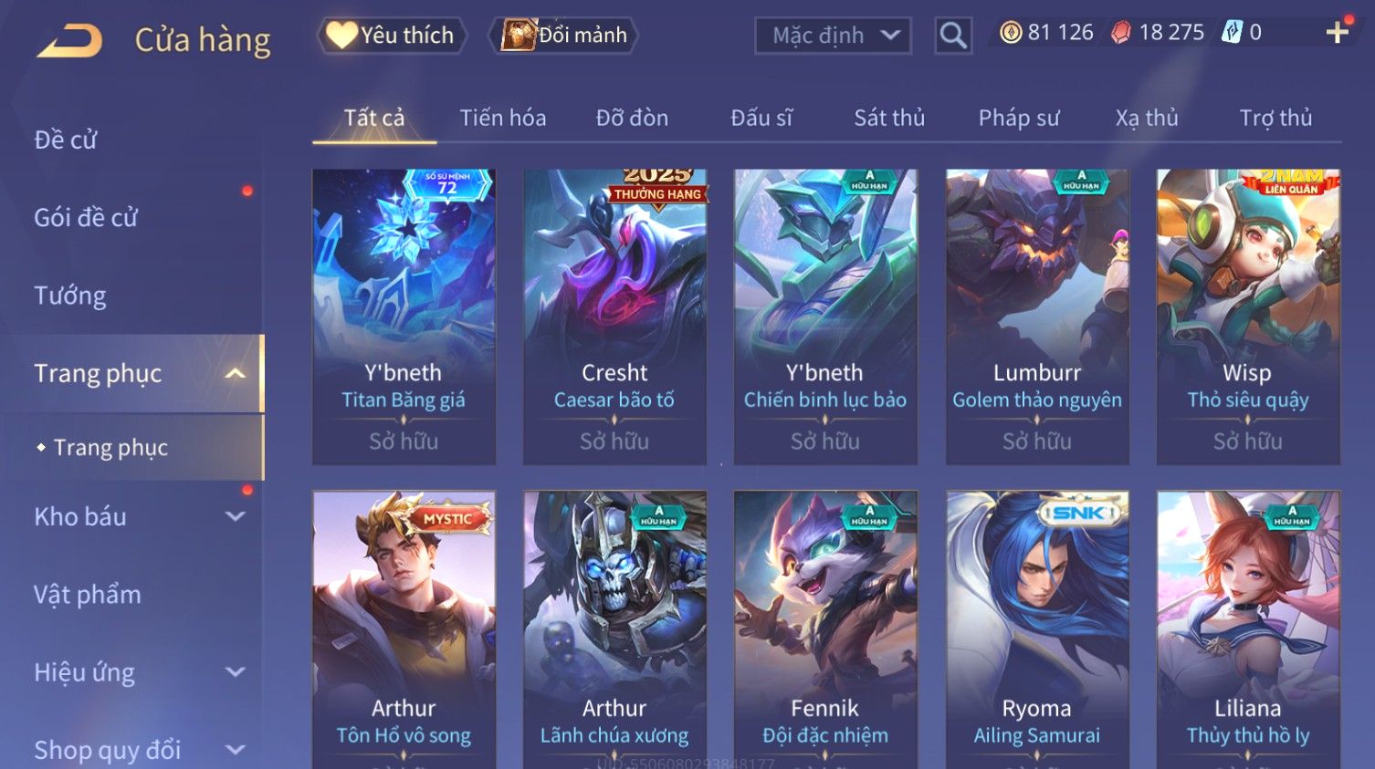Screen dimensions: 1375x769
Task: Tap the plus icon to add currency
Action: (1337, 33)
